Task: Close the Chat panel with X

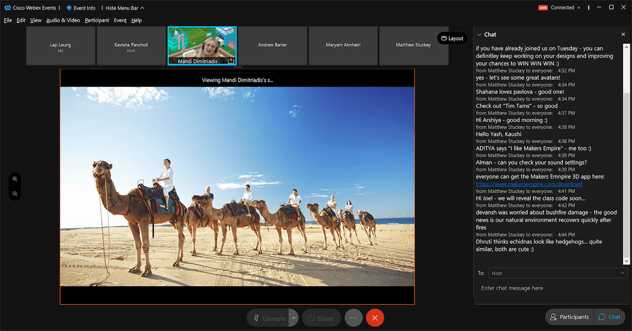Action: coord(623,34)
